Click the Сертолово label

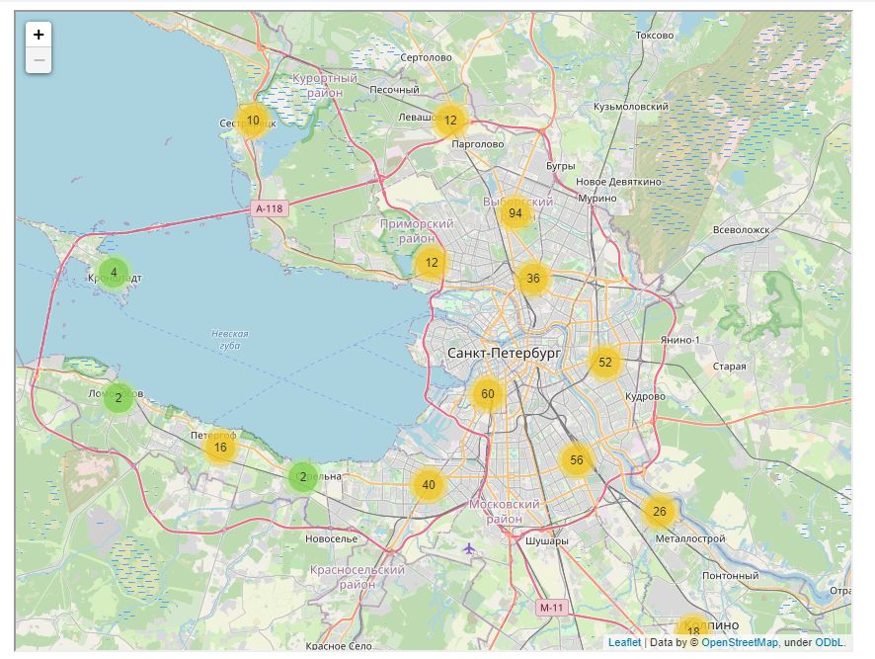pos(426,57)
